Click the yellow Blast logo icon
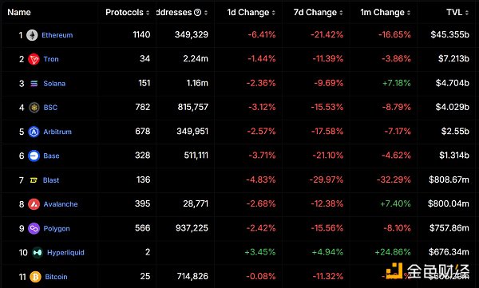The width and height of the screenshot is (479, 288). 34,180
